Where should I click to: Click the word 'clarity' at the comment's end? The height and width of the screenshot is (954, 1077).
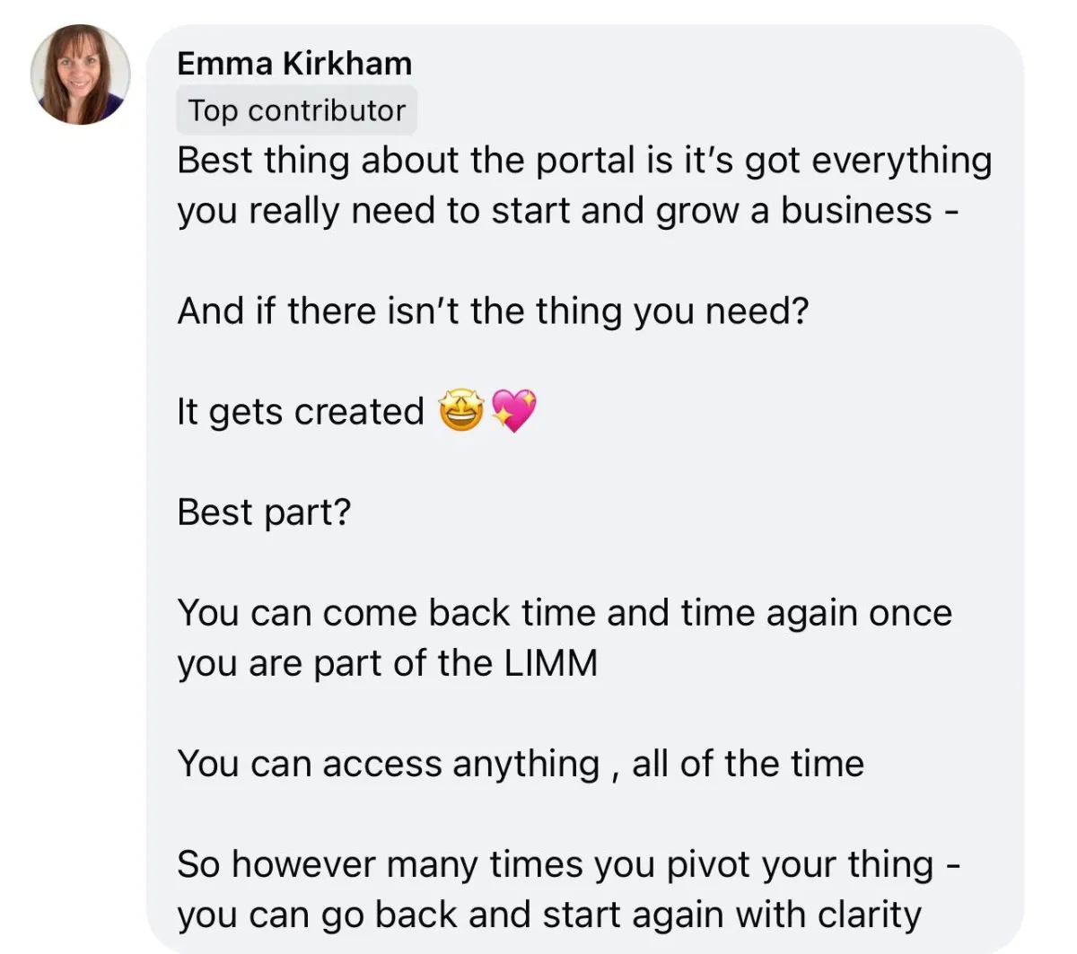tap(870, 915)
